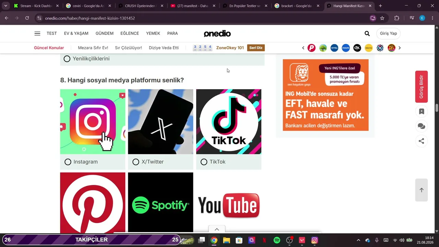The image size is (439, 247).
Task: Go back to previous page
Action: (x=7, y=18)
